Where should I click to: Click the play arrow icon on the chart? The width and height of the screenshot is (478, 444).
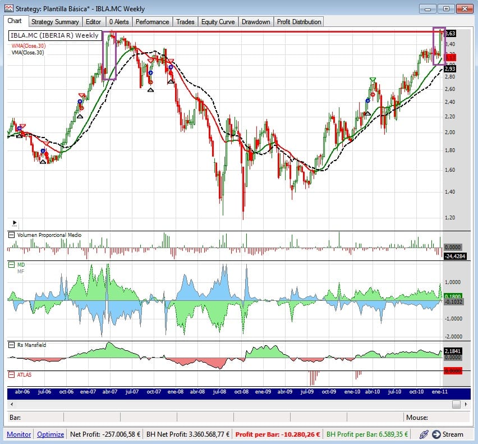14,222
